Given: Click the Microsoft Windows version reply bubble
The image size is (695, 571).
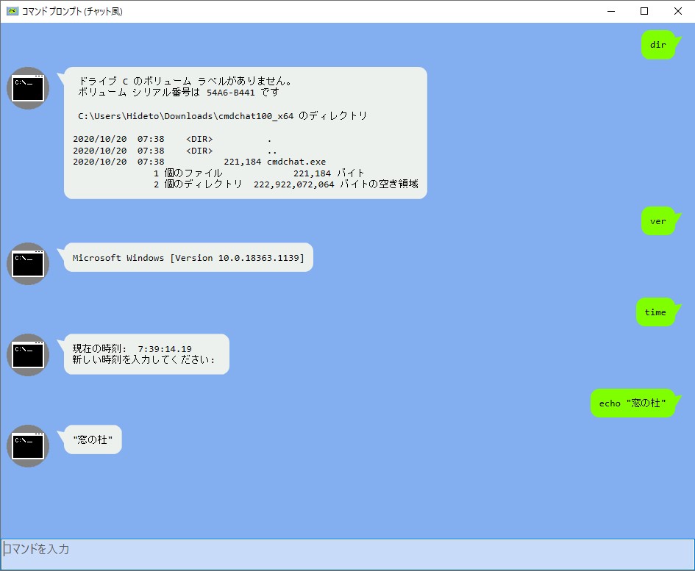Looking at the screenshot, I should (x=188, y=258).
